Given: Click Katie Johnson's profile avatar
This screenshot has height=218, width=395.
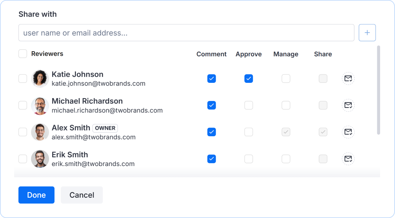Looking at the screenshot, I should pos(40,78).
